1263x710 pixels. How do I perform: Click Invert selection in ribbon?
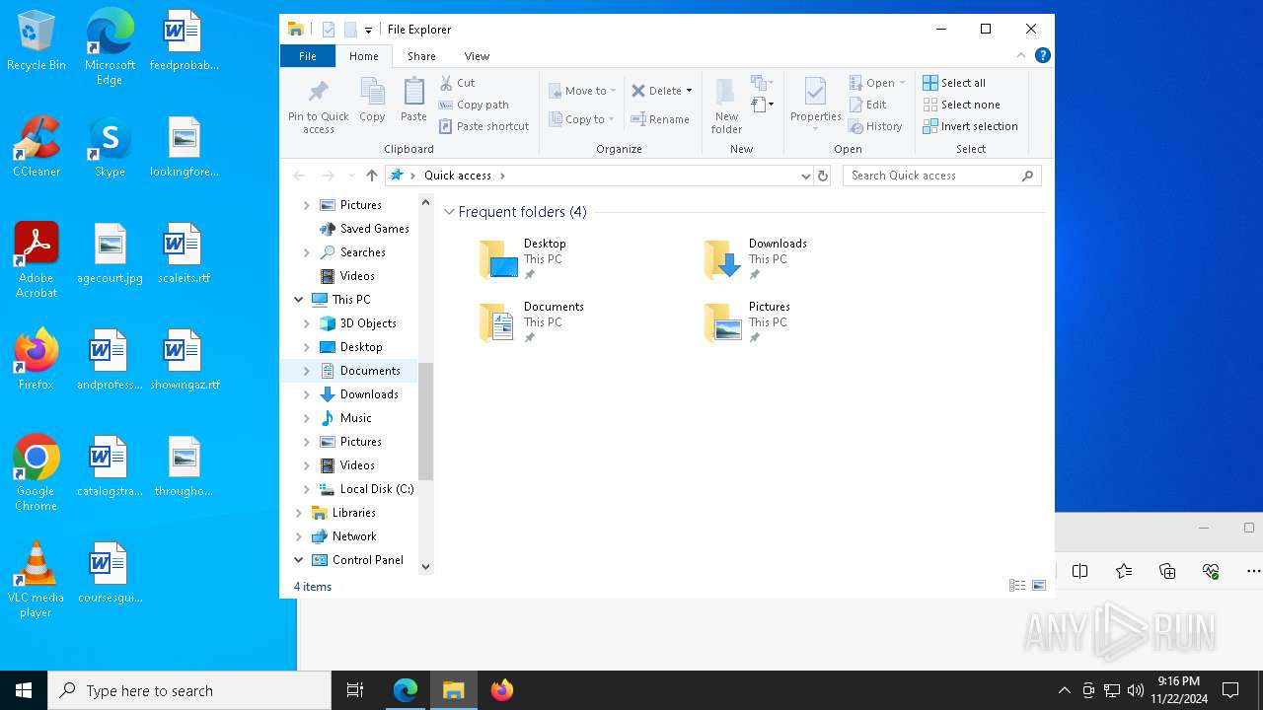pyautogui.click(x=970, y=126)
